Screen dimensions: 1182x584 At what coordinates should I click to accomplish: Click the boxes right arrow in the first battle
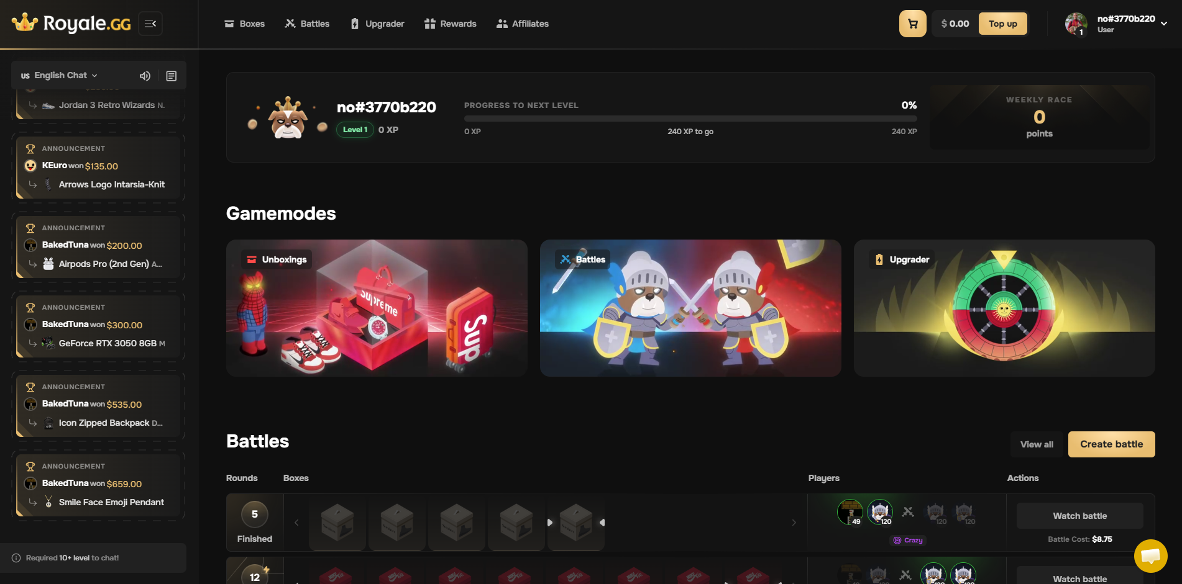pyautogui.click(x=794, y=523)
